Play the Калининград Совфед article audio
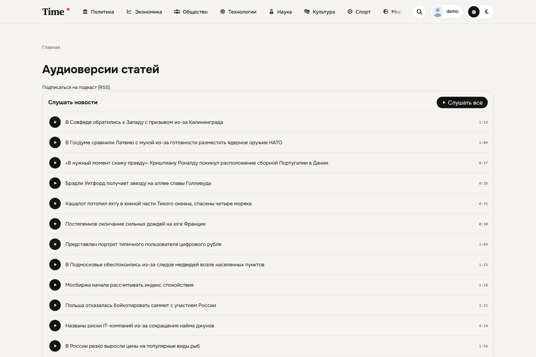 point(55,122)
